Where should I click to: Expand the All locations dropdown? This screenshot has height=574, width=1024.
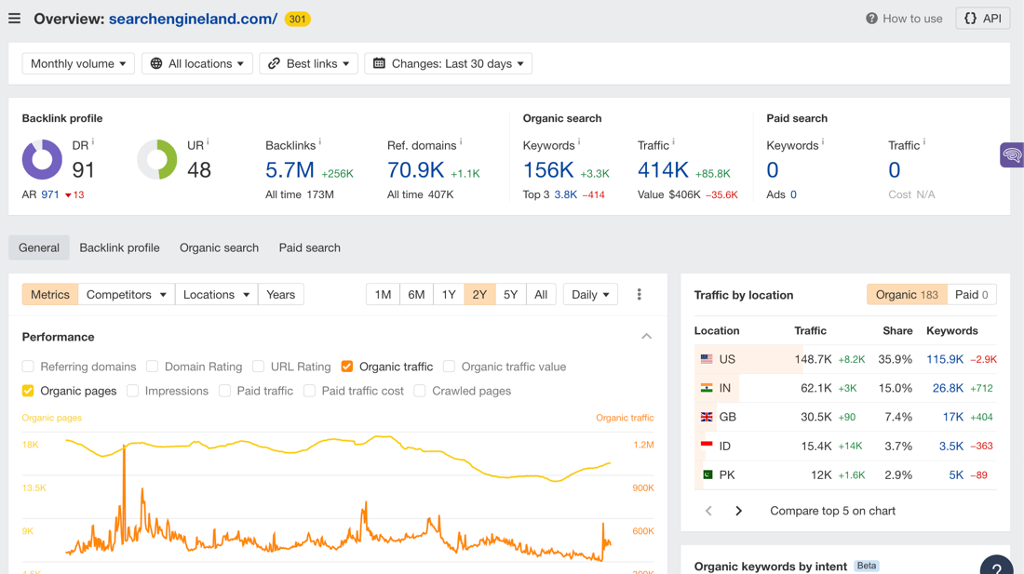pos(197,63)
